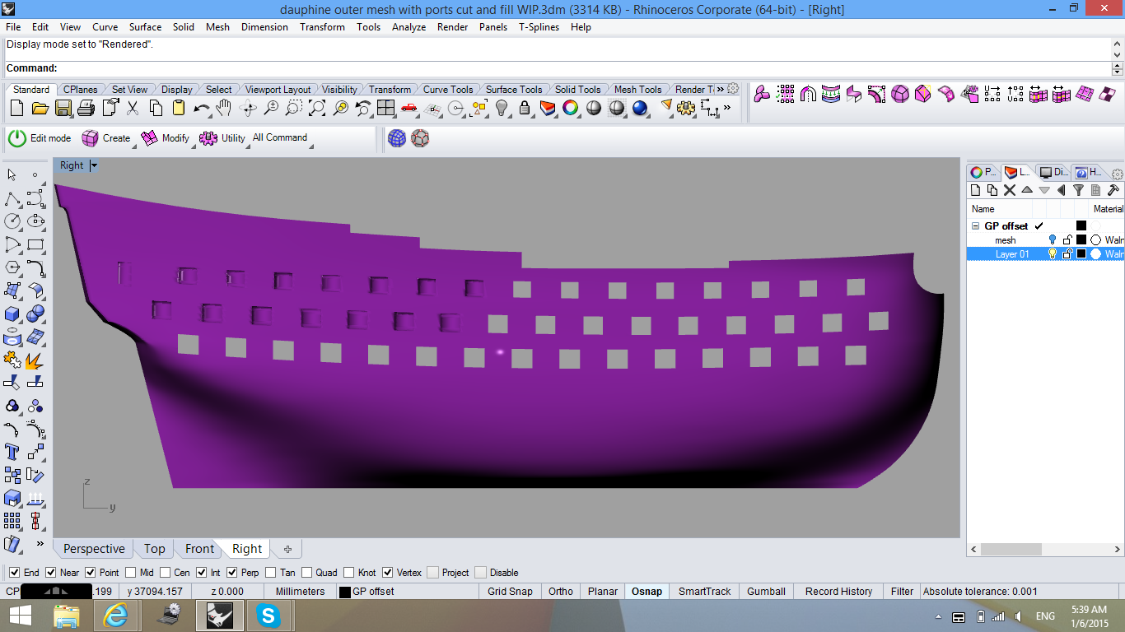Click the Explode icon in left sidebar

35,360
